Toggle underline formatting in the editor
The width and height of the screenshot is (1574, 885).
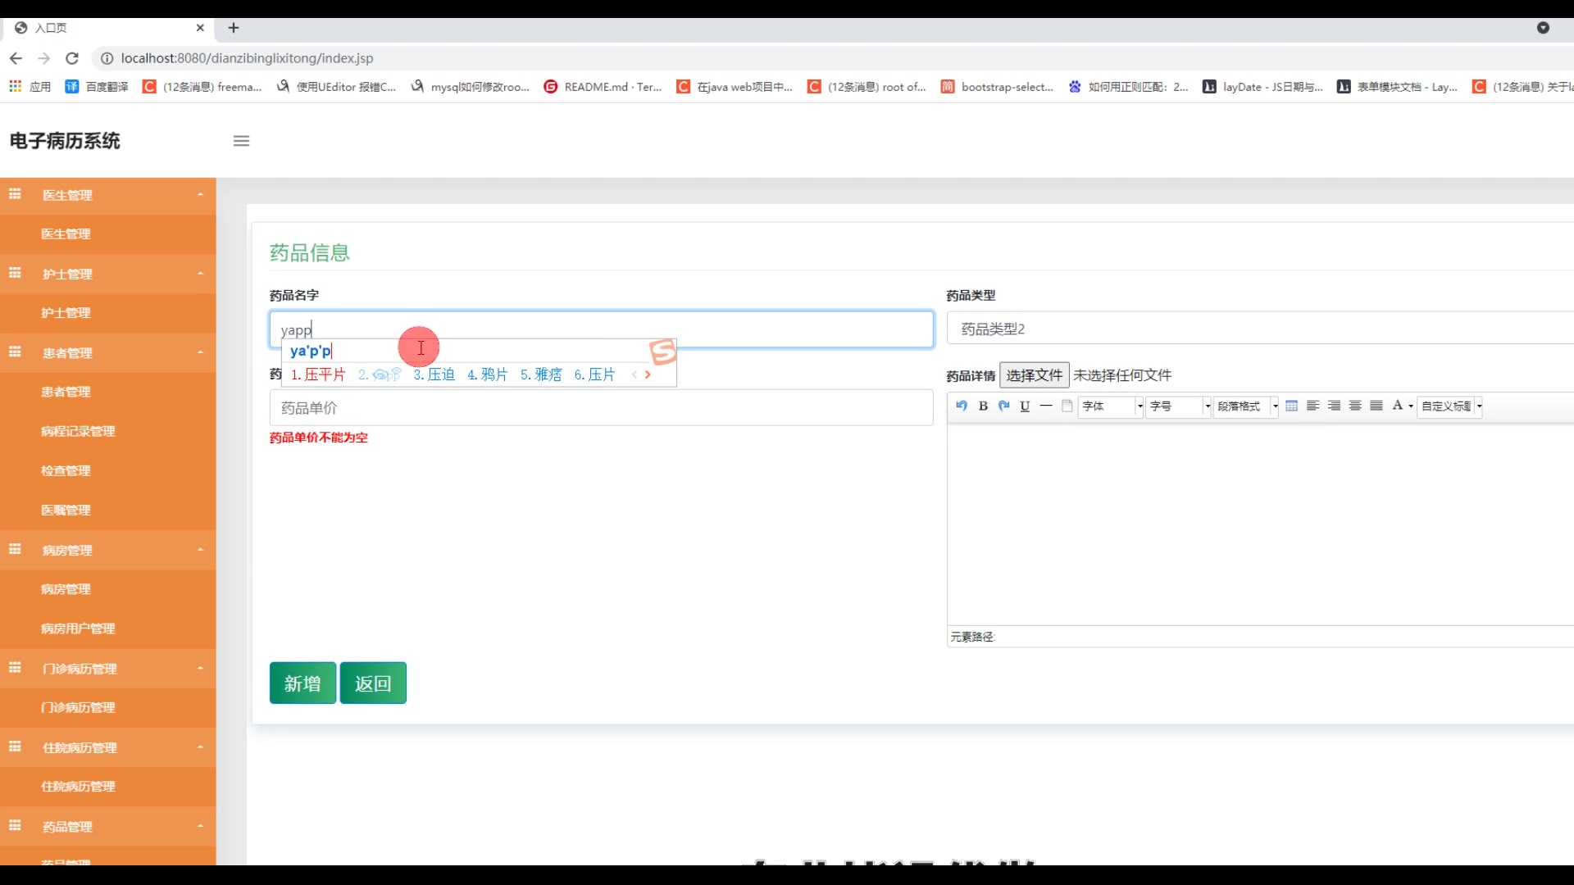pos(1025,406)
